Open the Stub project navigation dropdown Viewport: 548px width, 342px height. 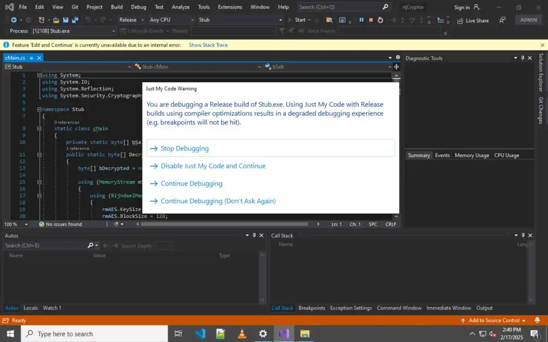(x=68, y=67)
